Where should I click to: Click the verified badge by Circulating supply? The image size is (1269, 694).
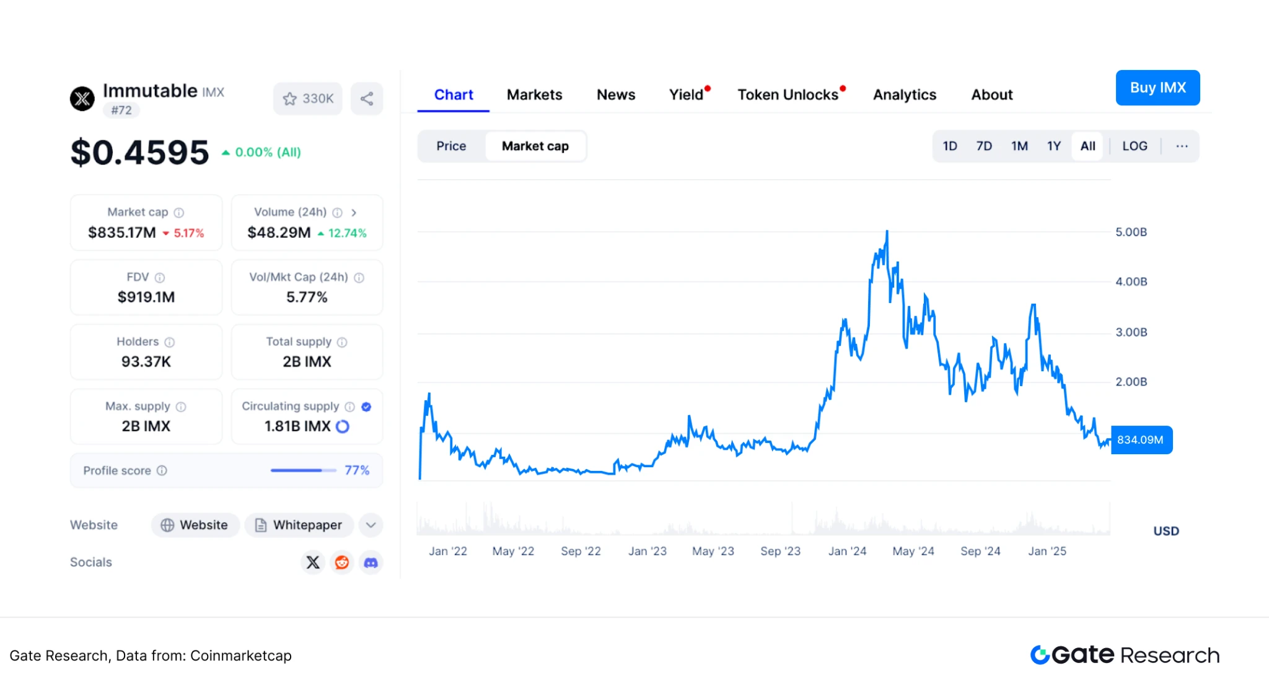[x=366, y=406]
